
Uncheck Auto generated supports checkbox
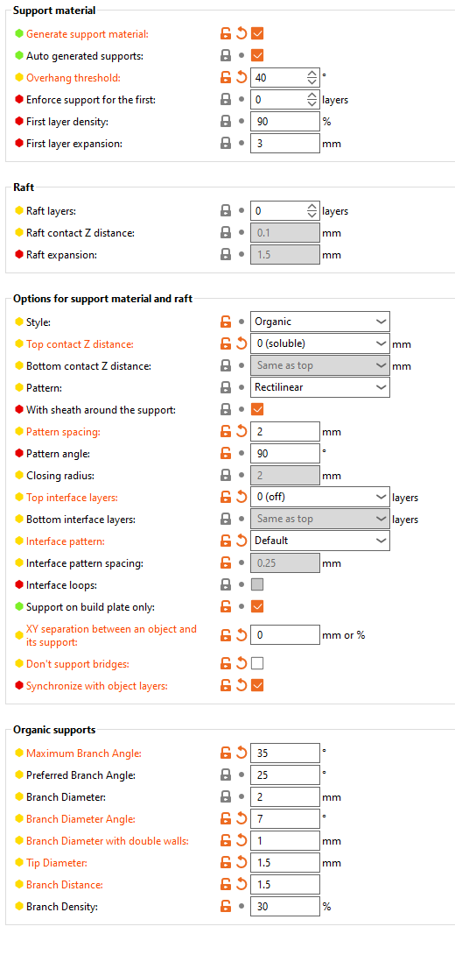[x=257, y=55]
